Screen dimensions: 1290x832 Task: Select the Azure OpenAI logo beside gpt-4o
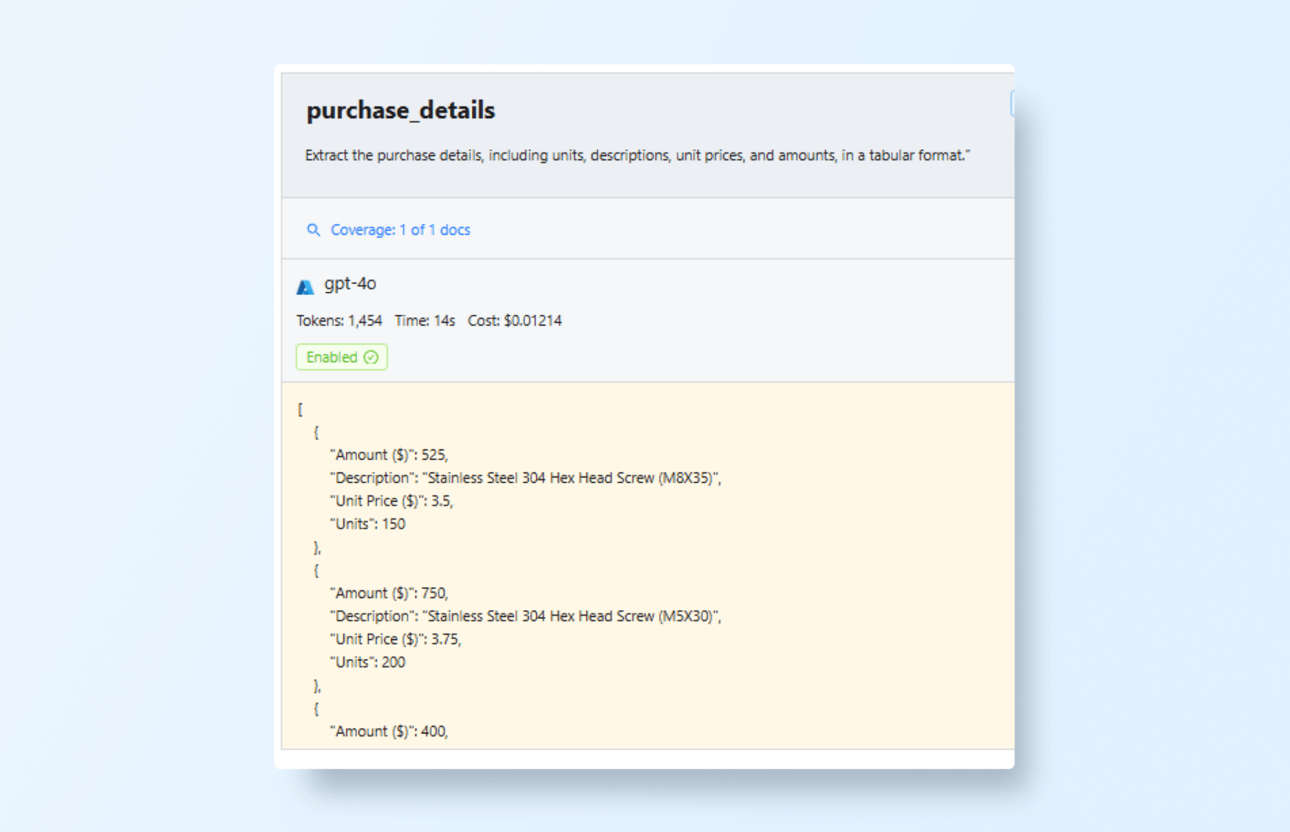coord(305,285)
